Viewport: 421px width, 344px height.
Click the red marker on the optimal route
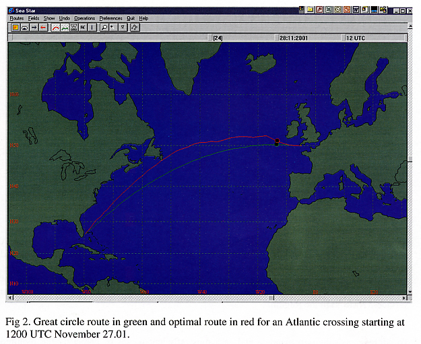(x=278, y=141)
